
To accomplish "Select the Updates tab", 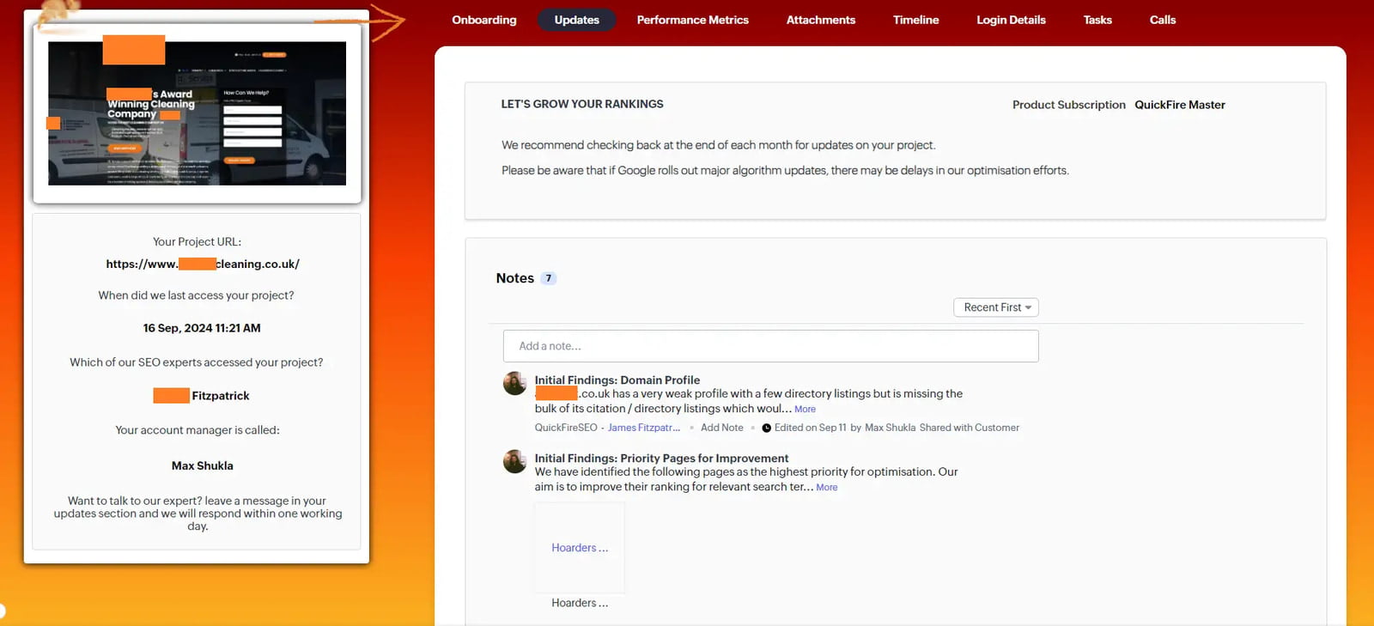I will [576, 20].
